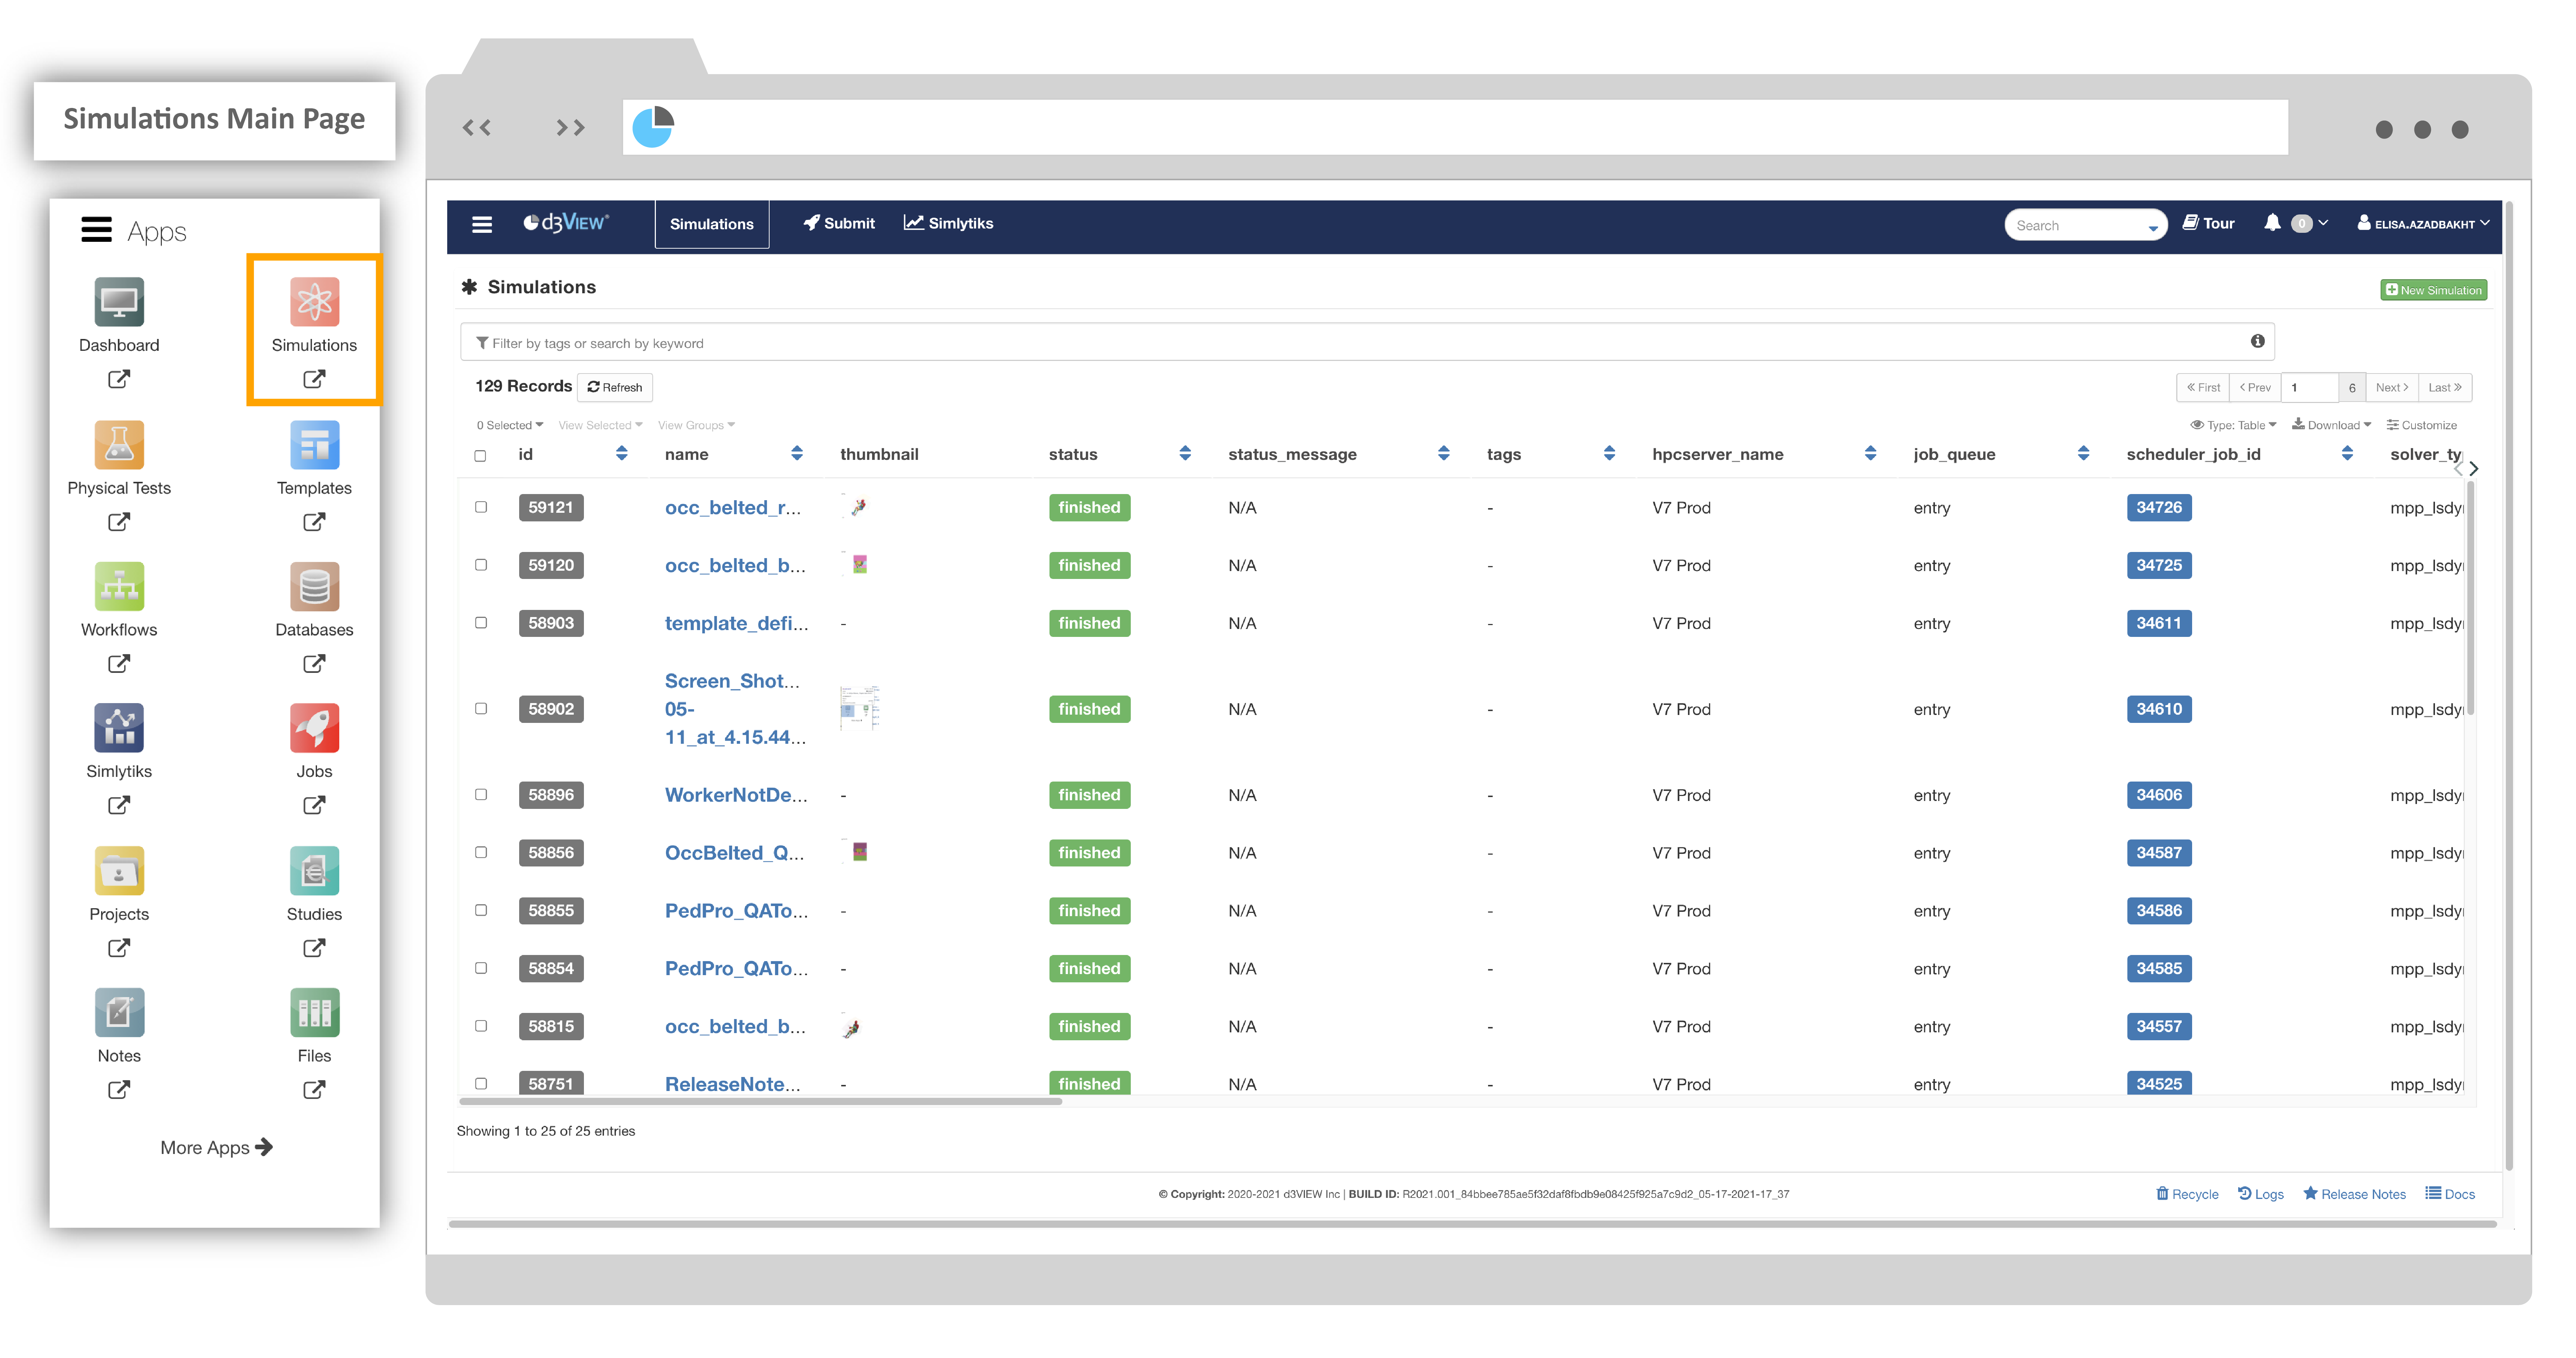Select all rows with header checkbox
This screenshot has width=2576, height=1358.
(480, 456)
